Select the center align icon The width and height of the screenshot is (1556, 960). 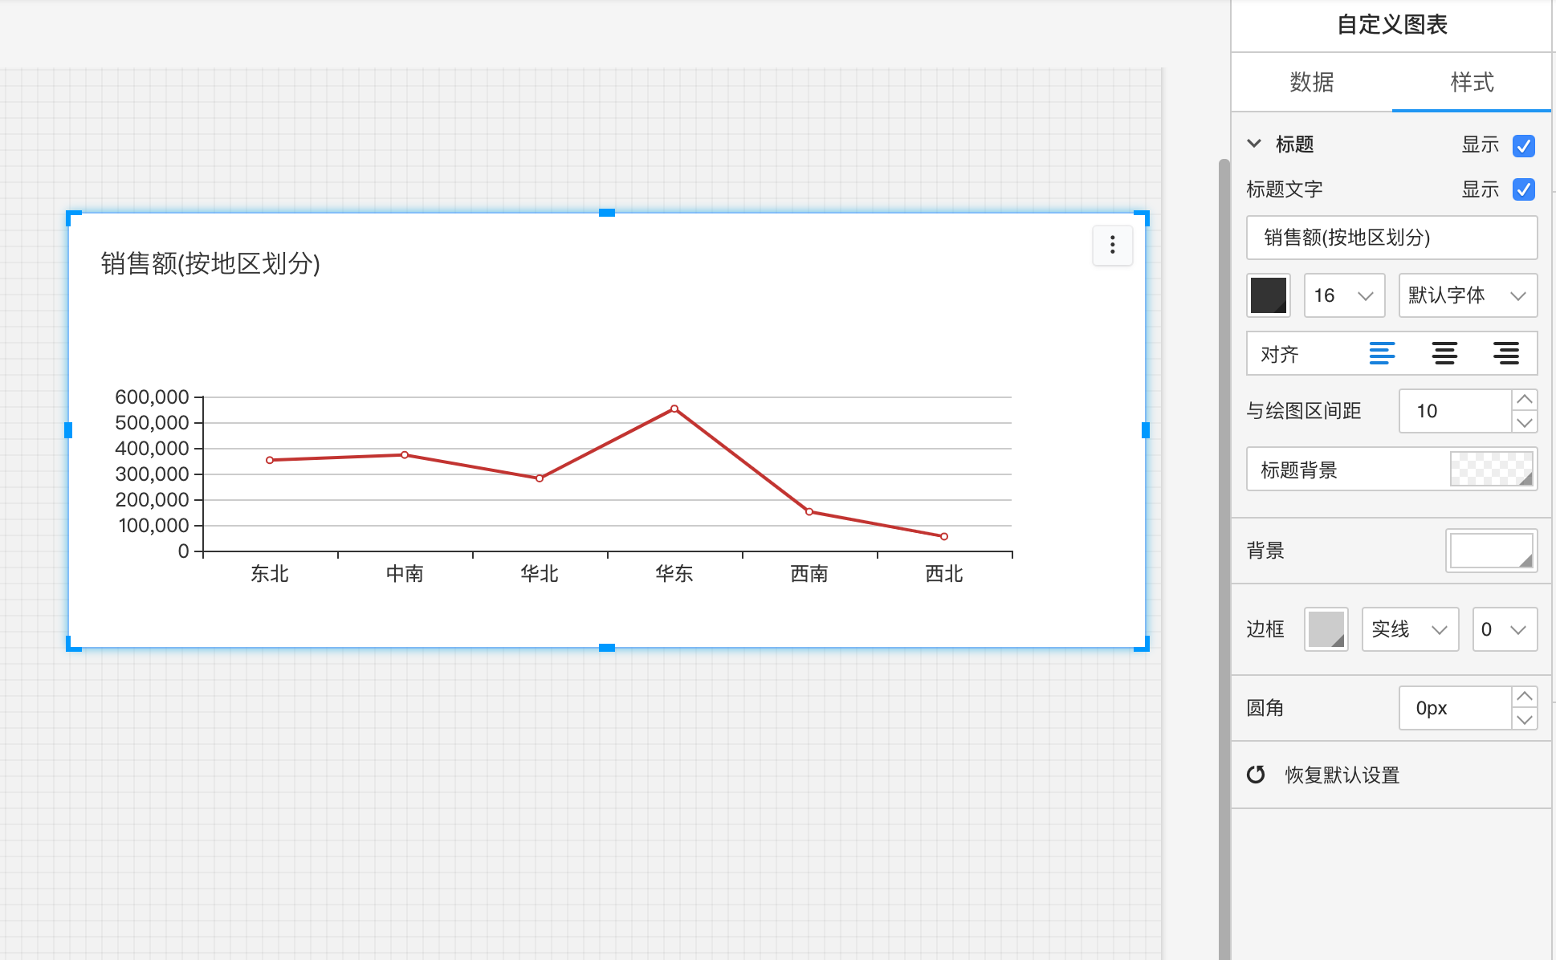pos(1444,353)
